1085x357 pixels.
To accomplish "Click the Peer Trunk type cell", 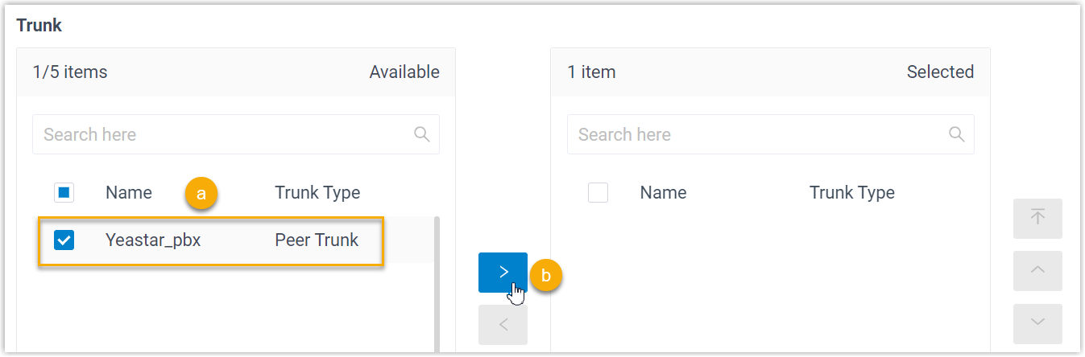I will 317,240.
